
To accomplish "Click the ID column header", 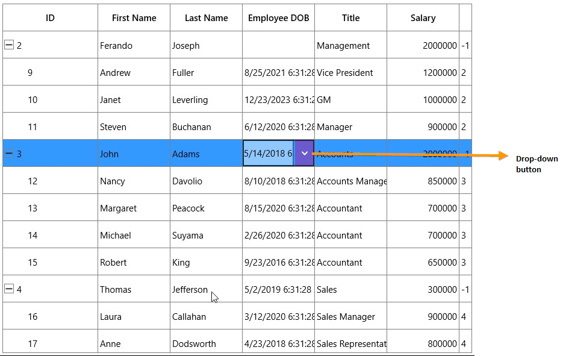I will click(x=50, y=17).
